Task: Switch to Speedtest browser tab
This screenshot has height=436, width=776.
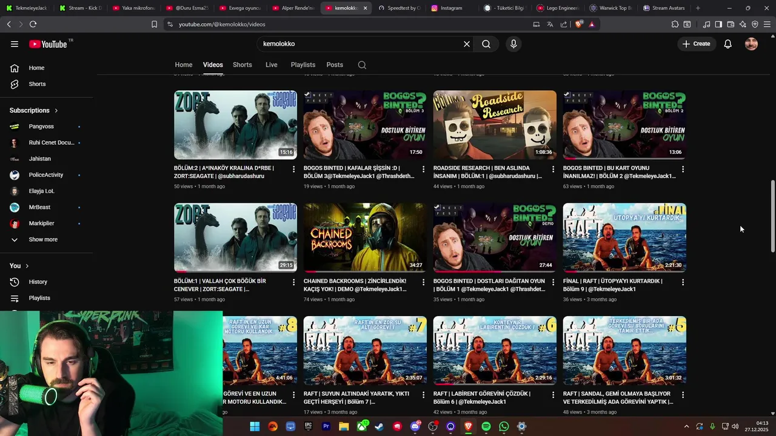Action: coord(398,8)
